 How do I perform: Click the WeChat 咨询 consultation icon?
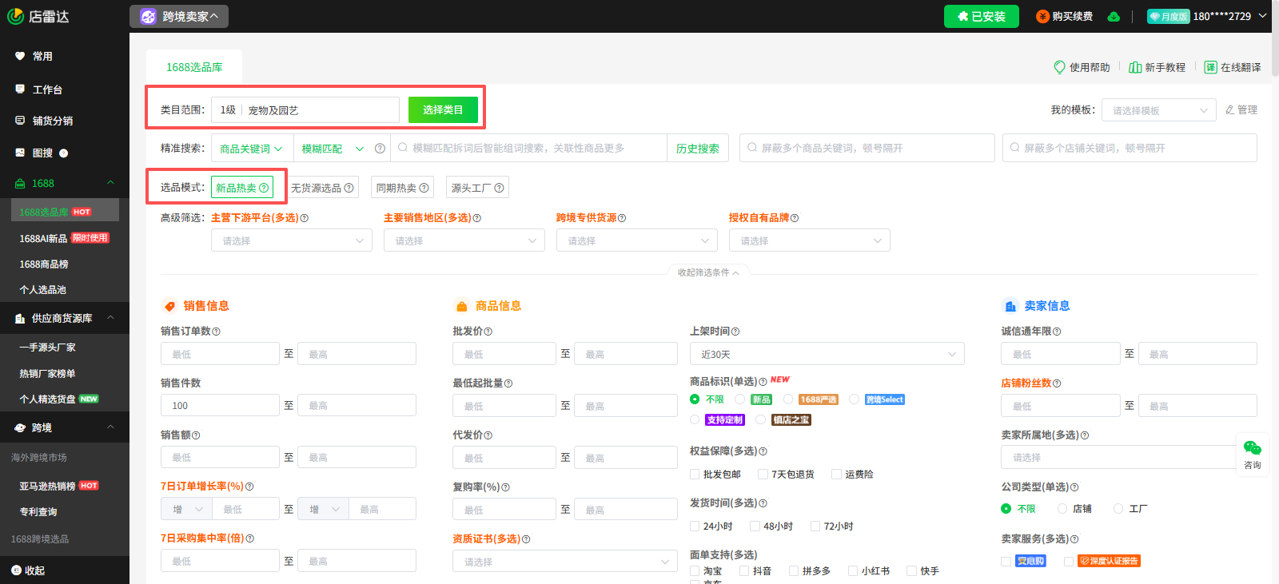(1252, 449)
